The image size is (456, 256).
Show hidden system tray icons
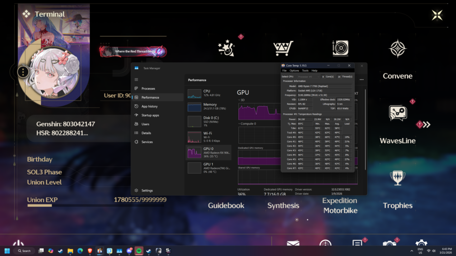[411, 251]
